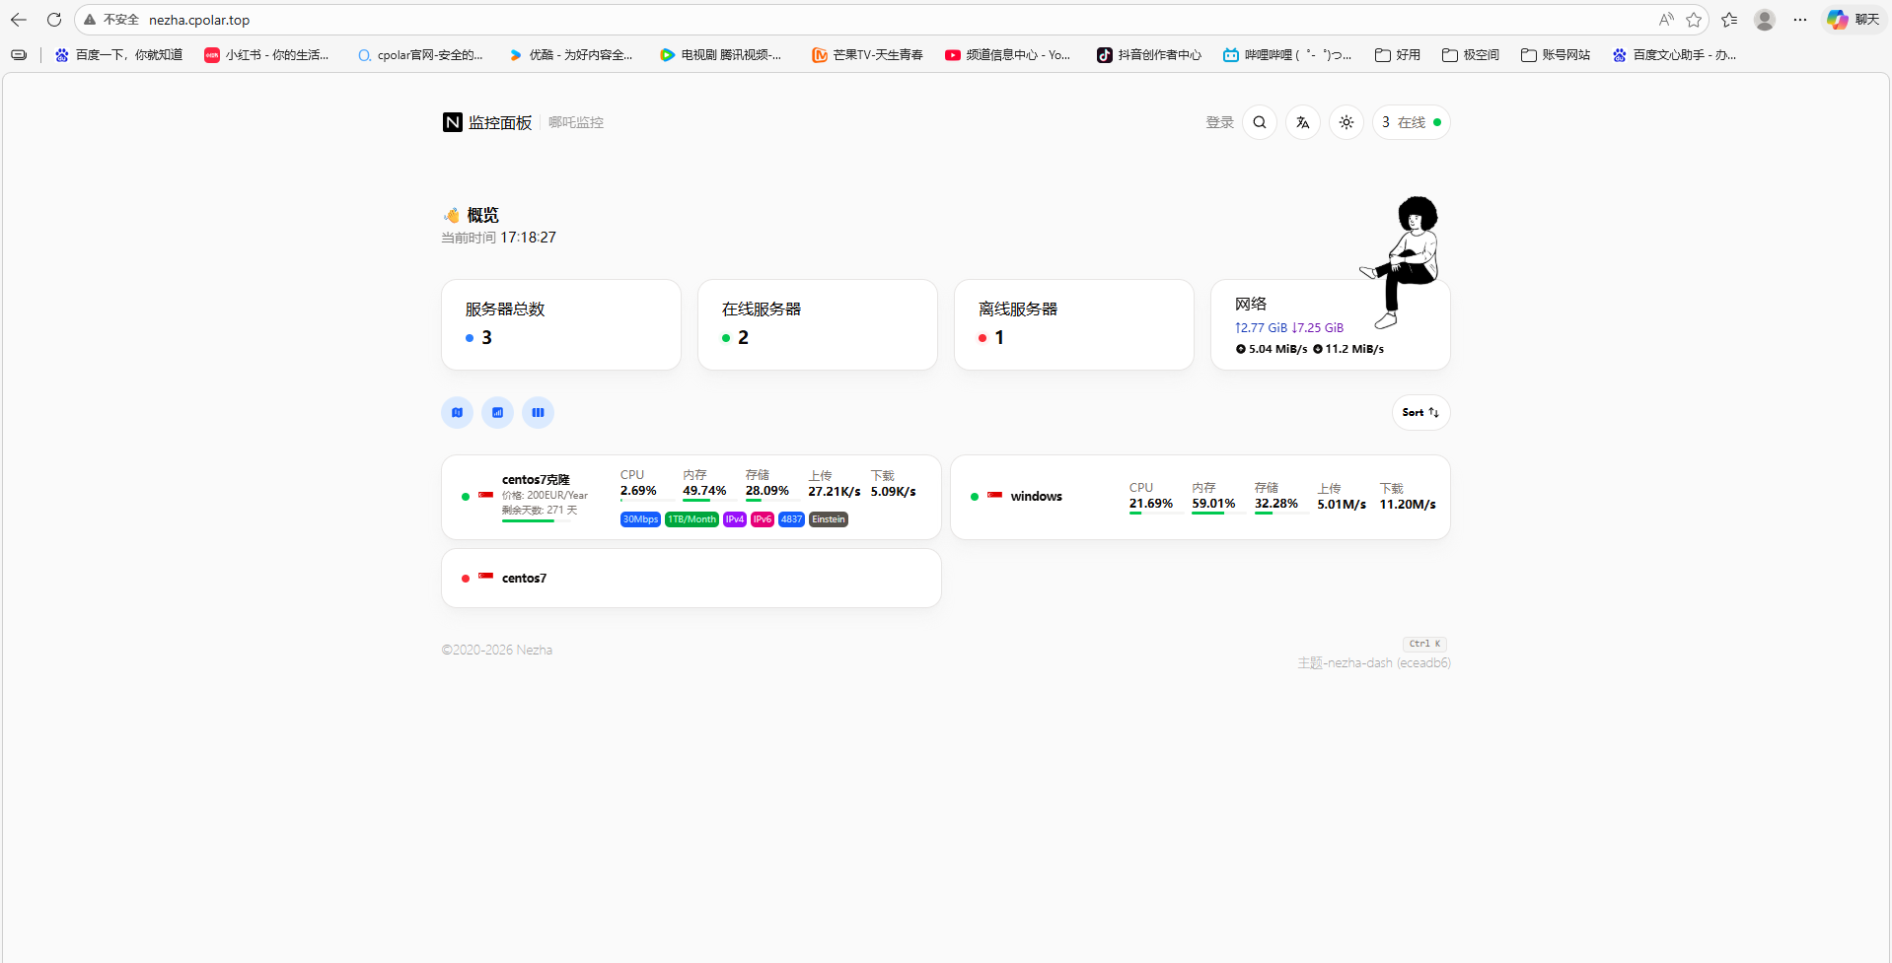Open the global map view icon
This screenshot has width=1892, height=963.
coord(457,412)
